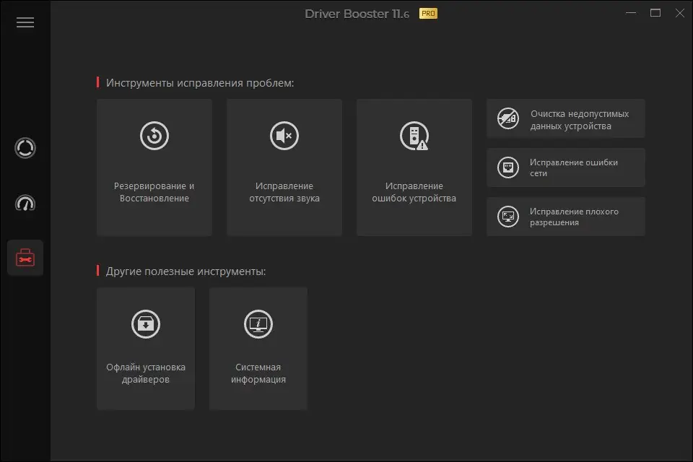Open the speedometer Boost section
The height and width of the screenshot is (462, 693).
coord(25,204)
